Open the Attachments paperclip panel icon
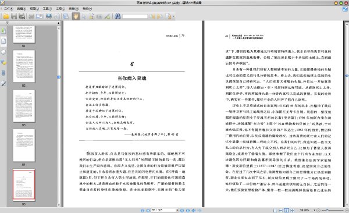The width and height of the screenshot is (349, 213). coord(3,73)
